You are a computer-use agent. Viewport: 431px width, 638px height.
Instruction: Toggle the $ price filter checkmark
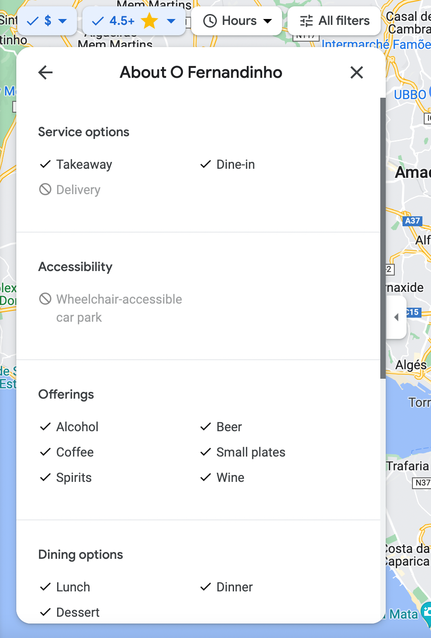[33, 21]
